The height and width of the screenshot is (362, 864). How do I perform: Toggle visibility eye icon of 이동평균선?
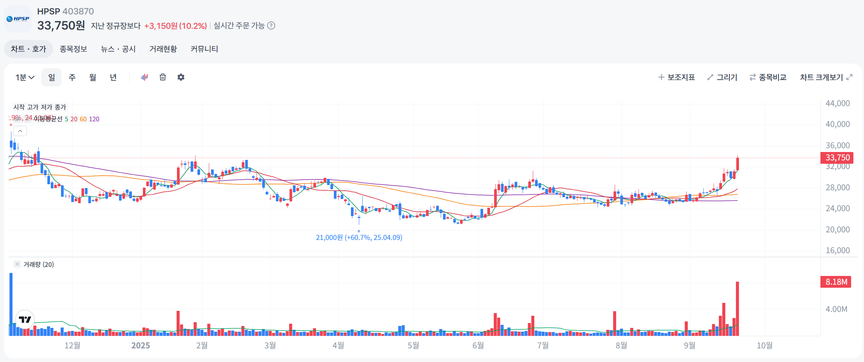(x=17, y=119)
